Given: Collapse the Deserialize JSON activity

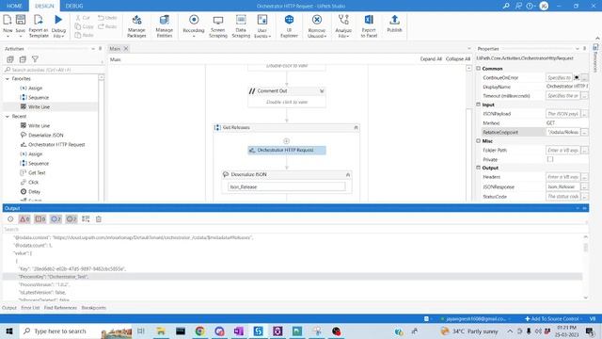Looking at the screenshot, I should coord(348,175).
